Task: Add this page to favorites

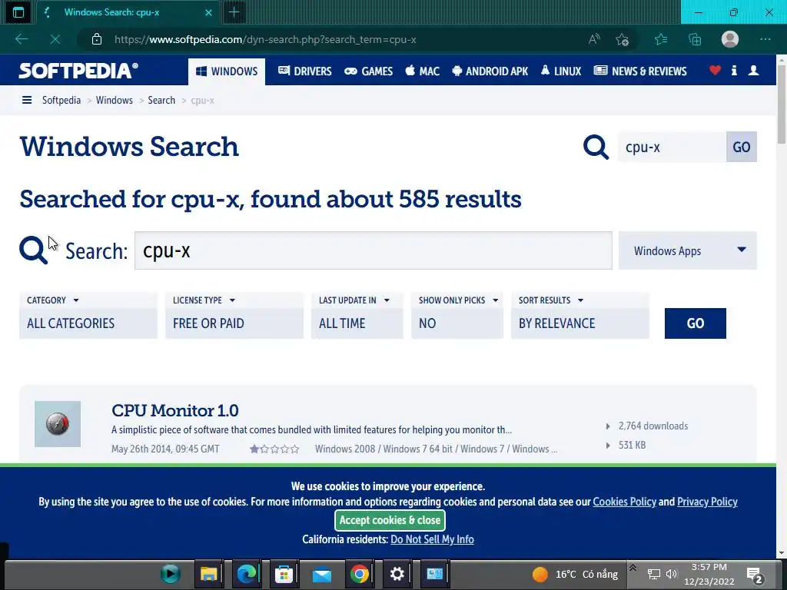Action: click(x=623, y=39)
